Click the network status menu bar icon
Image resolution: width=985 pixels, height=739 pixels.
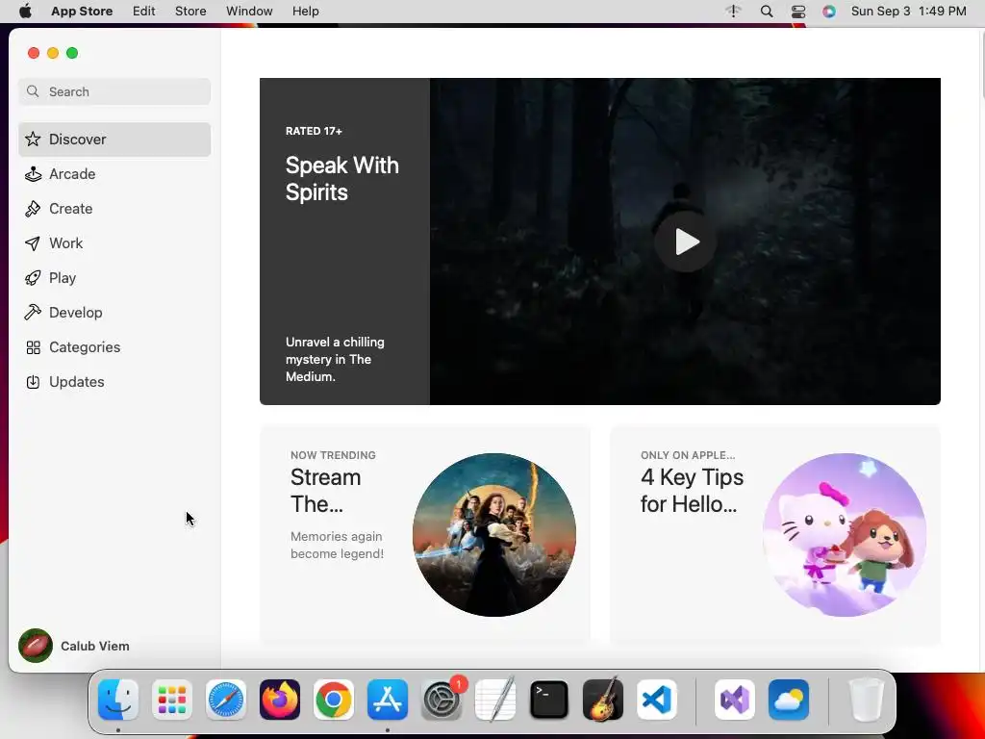pyautogui.click(x=733, y=12)
